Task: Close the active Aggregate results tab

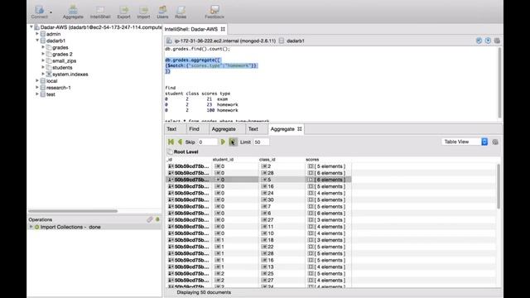Action: tap(300, 129)
